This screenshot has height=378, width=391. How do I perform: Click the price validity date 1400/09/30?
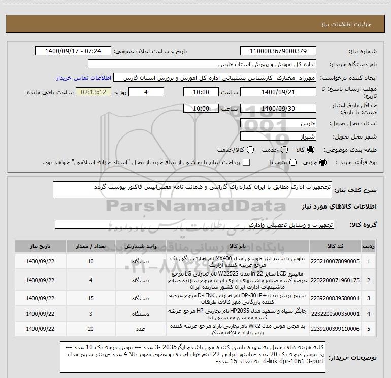pyautogui.click(x=278, y=109)
